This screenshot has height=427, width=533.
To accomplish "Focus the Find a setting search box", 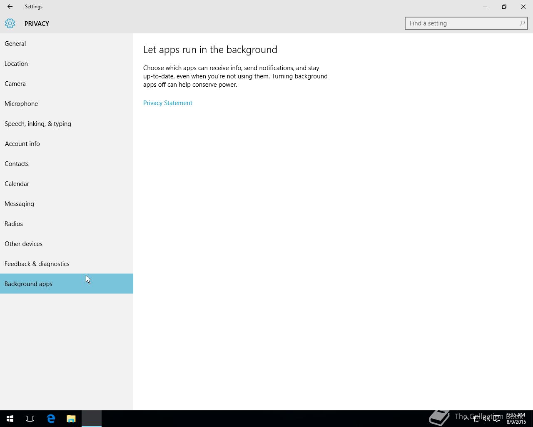I will 466,23.
